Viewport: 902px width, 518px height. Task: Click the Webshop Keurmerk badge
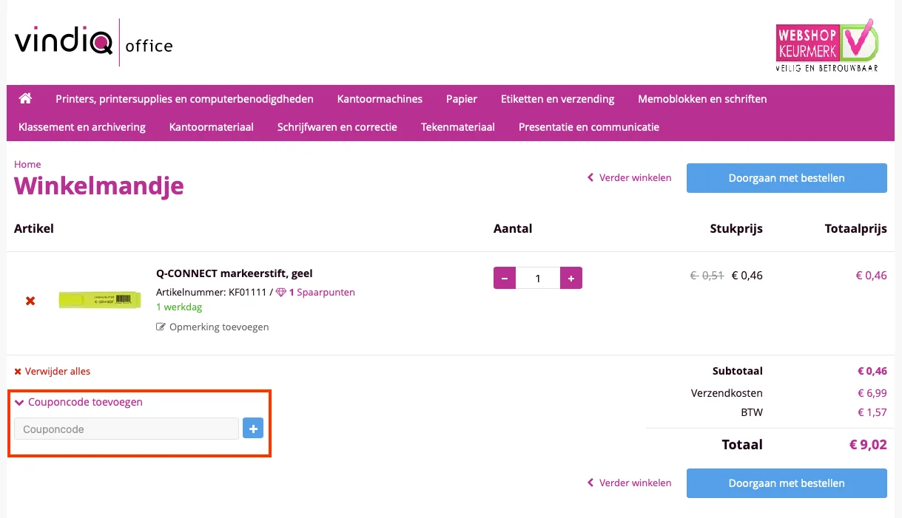(x=827, y=46)
